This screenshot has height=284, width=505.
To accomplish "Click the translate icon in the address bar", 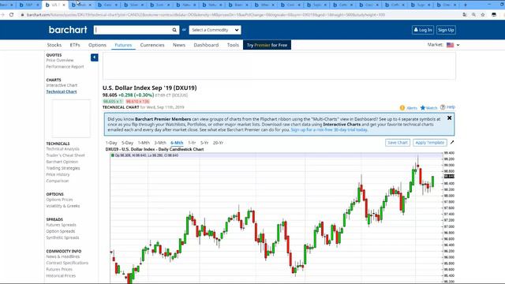I will [465, 15].
